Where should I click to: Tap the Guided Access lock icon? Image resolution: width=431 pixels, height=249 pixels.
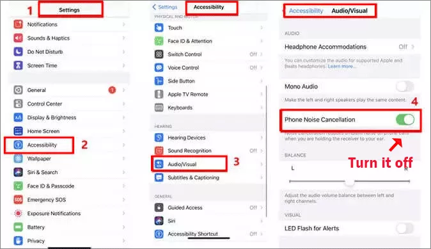click(x=159, y=207)
